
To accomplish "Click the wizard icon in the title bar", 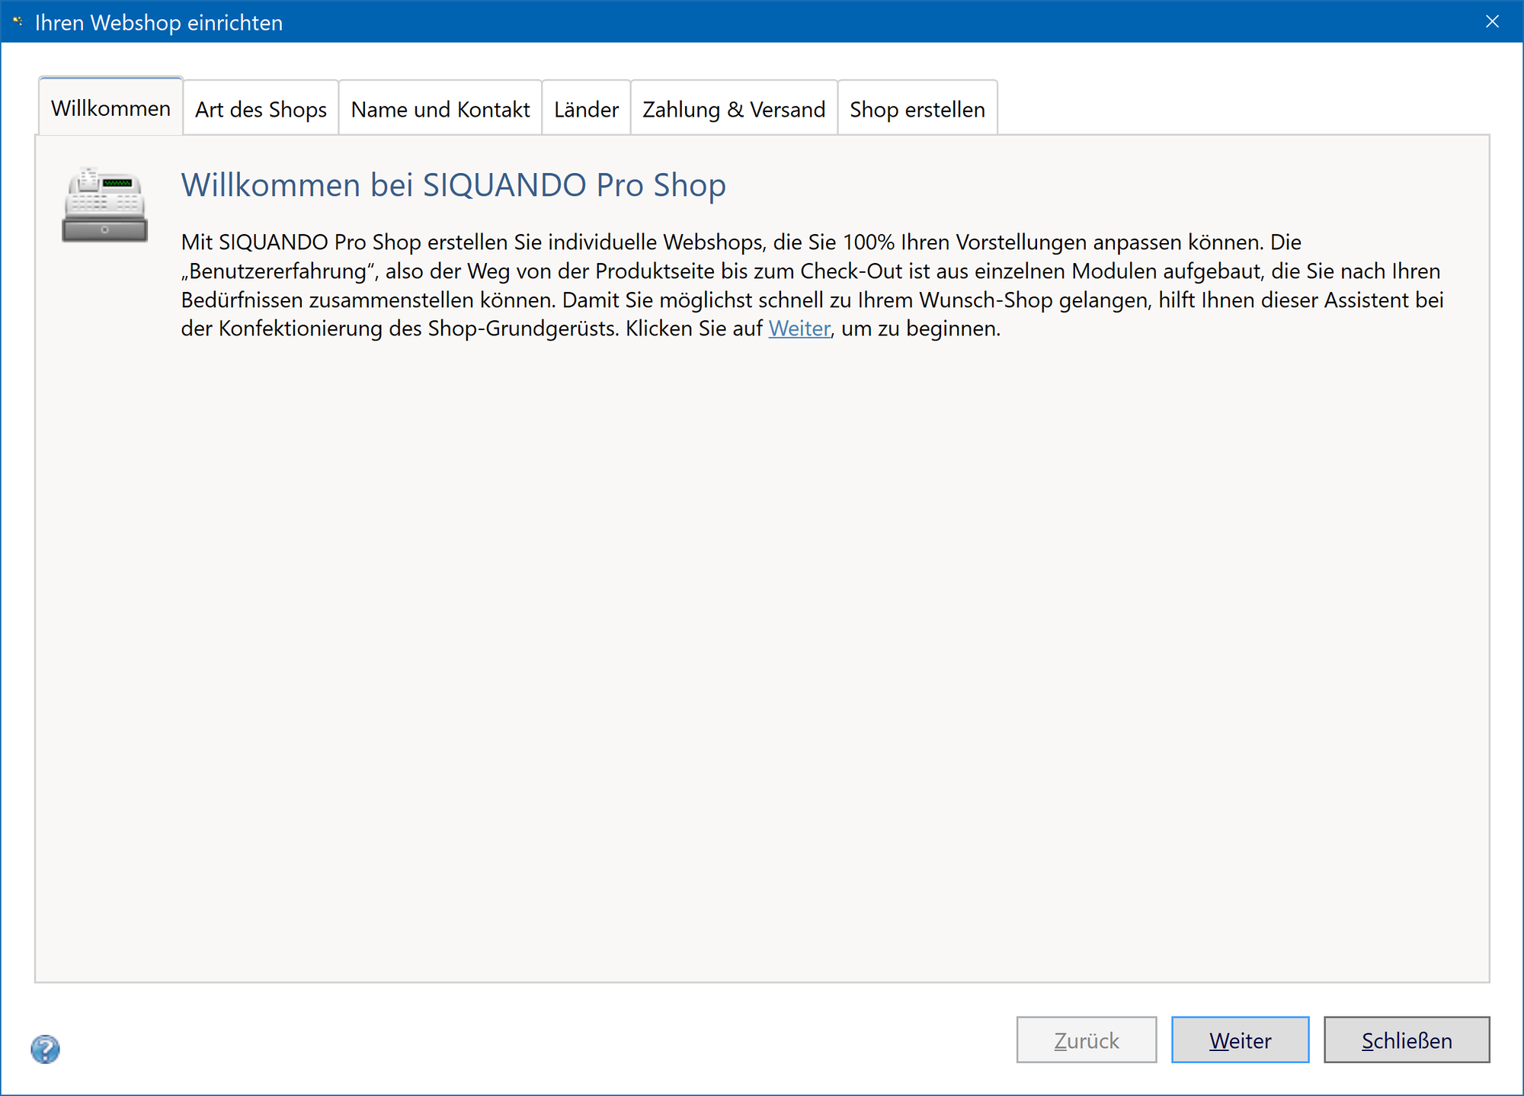I will pos(18,22).
